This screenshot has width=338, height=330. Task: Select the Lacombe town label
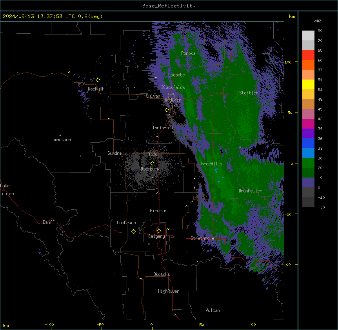click(x=176, y=75)
